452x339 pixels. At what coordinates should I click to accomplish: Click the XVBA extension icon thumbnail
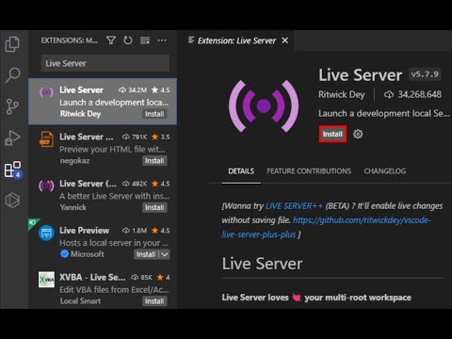46,280
